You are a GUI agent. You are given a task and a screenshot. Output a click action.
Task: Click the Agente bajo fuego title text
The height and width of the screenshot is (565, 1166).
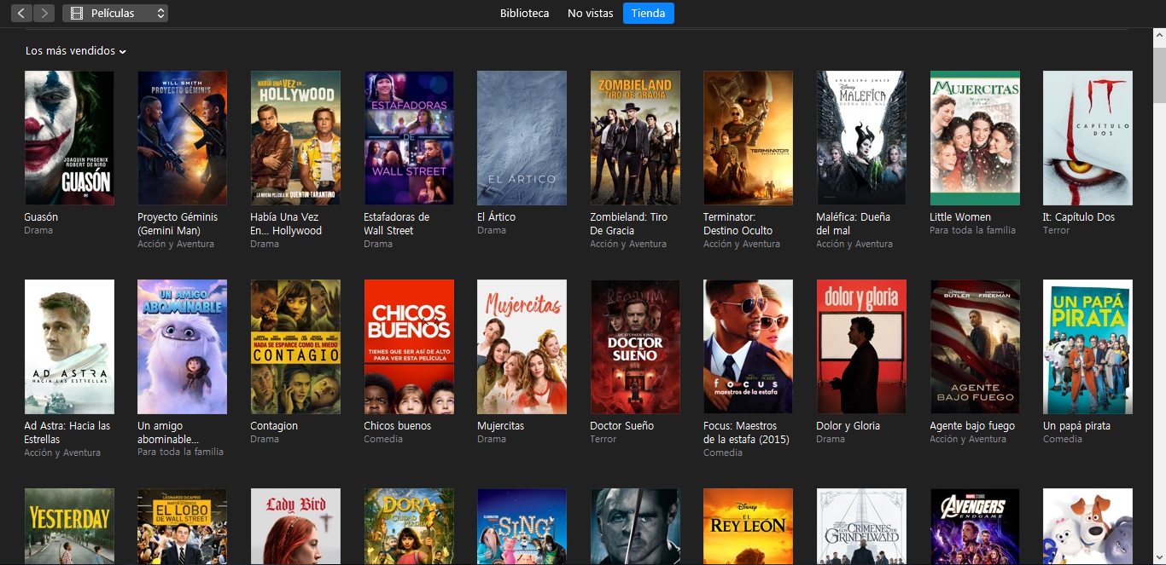click(x=972, y=426)
